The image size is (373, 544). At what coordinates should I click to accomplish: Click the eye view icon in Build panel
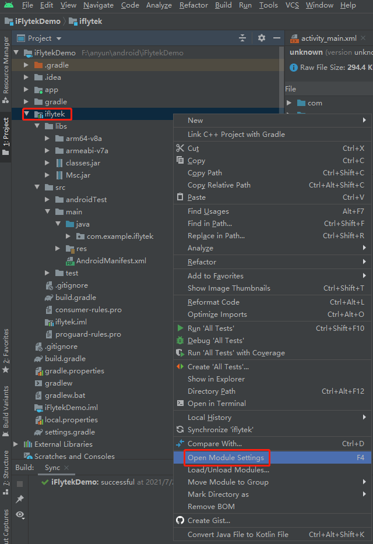coord(20,515)
